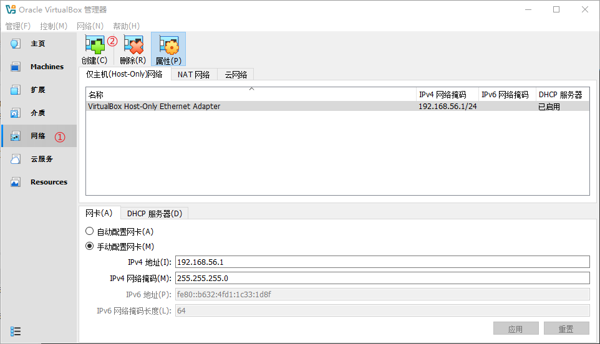Click the Create (创建) network toolbar icon

point(95,49)
